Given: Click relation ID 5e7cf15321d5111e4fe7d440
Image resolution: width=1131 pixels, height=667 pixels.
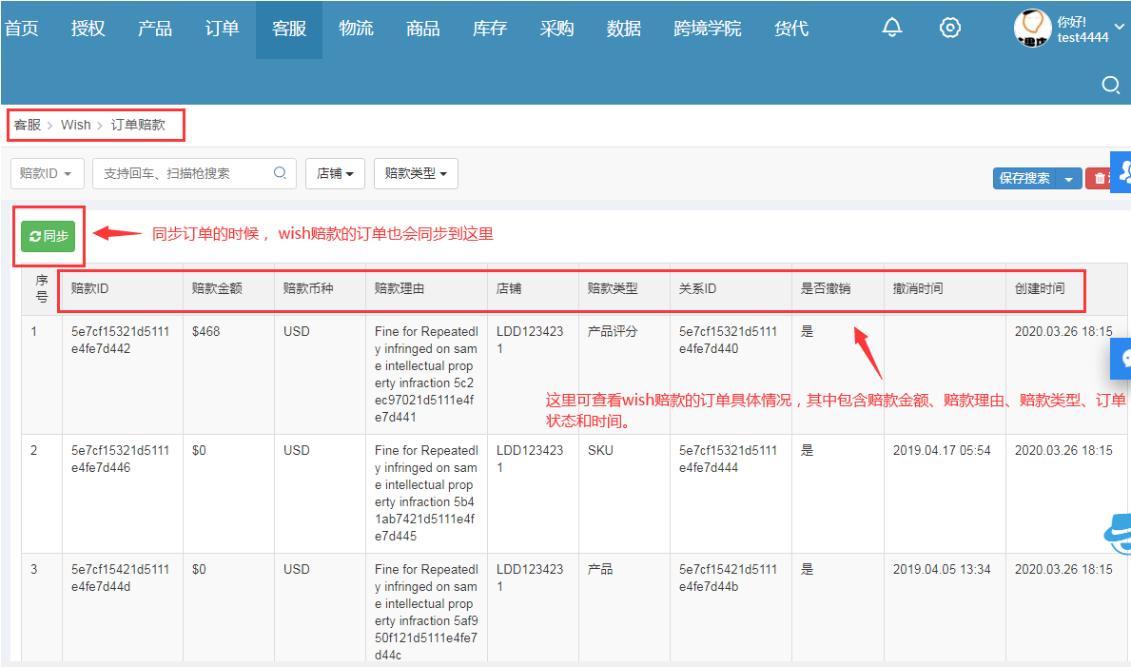Looking at the screenshot, I should 729,340.
